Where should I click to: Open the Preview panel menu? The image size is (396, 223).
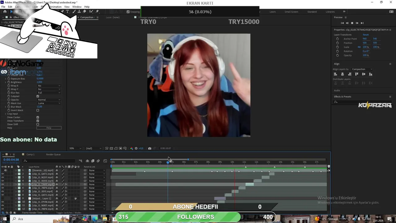pos(346,17)
